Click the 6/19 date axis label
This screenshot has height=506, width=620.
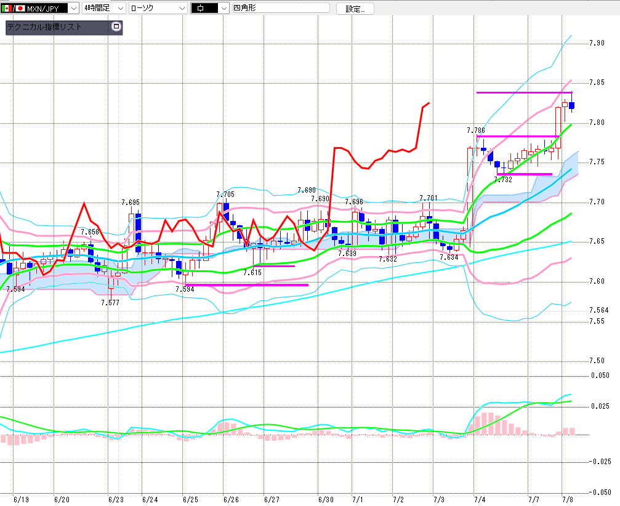(21, 500)
